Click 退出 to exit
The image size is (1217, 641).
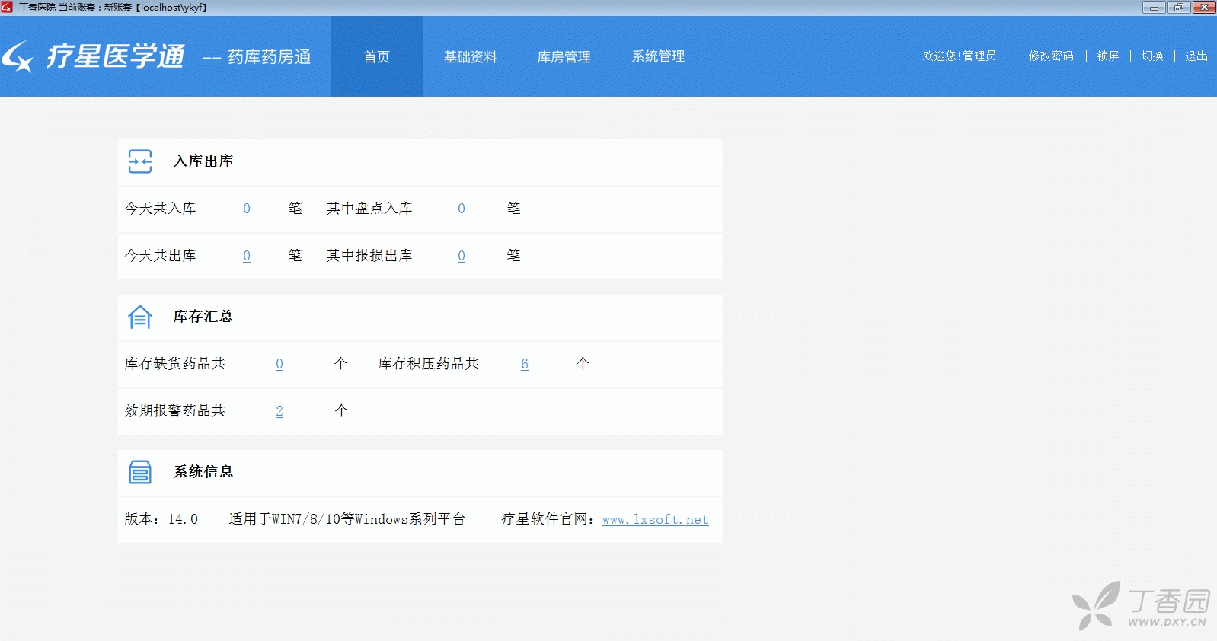1196,56
